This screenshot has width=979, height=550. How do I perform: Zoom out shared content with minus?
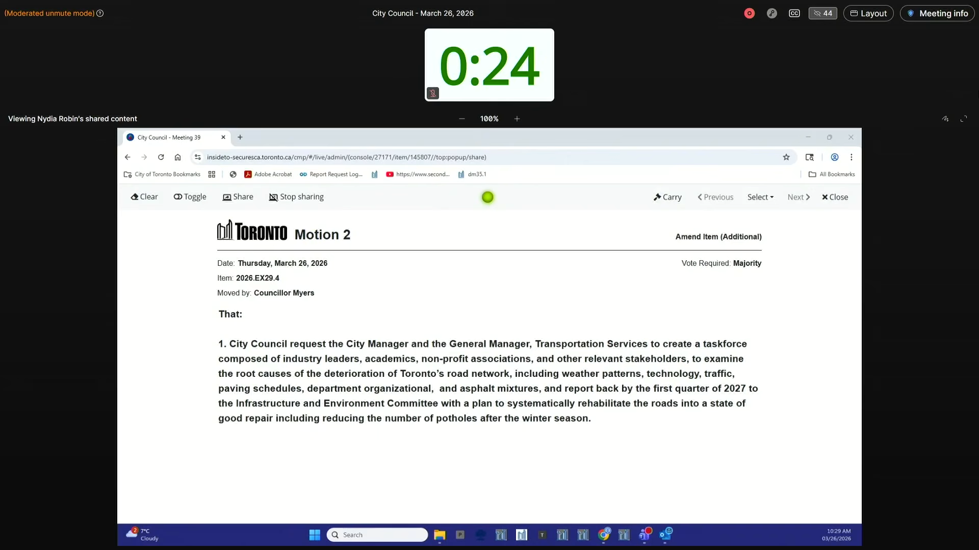pos(462,119)
